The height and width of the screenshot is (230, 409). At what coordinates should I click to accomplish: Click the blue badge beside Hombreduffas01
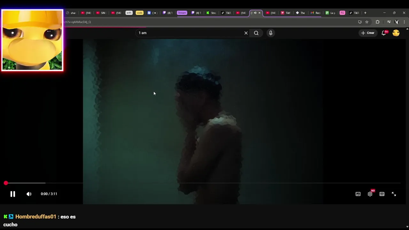pos(11,217)
